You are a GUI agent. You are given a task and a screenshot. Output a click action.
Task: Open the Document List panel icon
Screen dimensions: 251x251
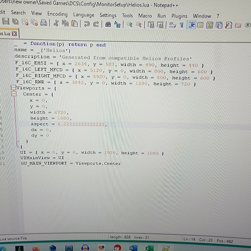[219, 25]
